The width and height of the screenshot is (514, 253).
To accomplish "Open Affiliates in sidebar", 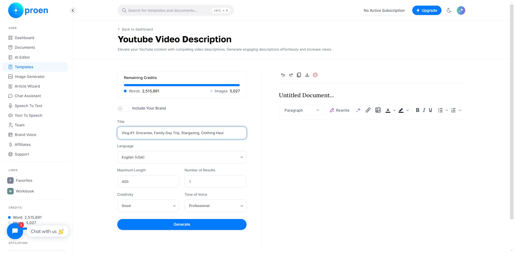I will (35, 145).
